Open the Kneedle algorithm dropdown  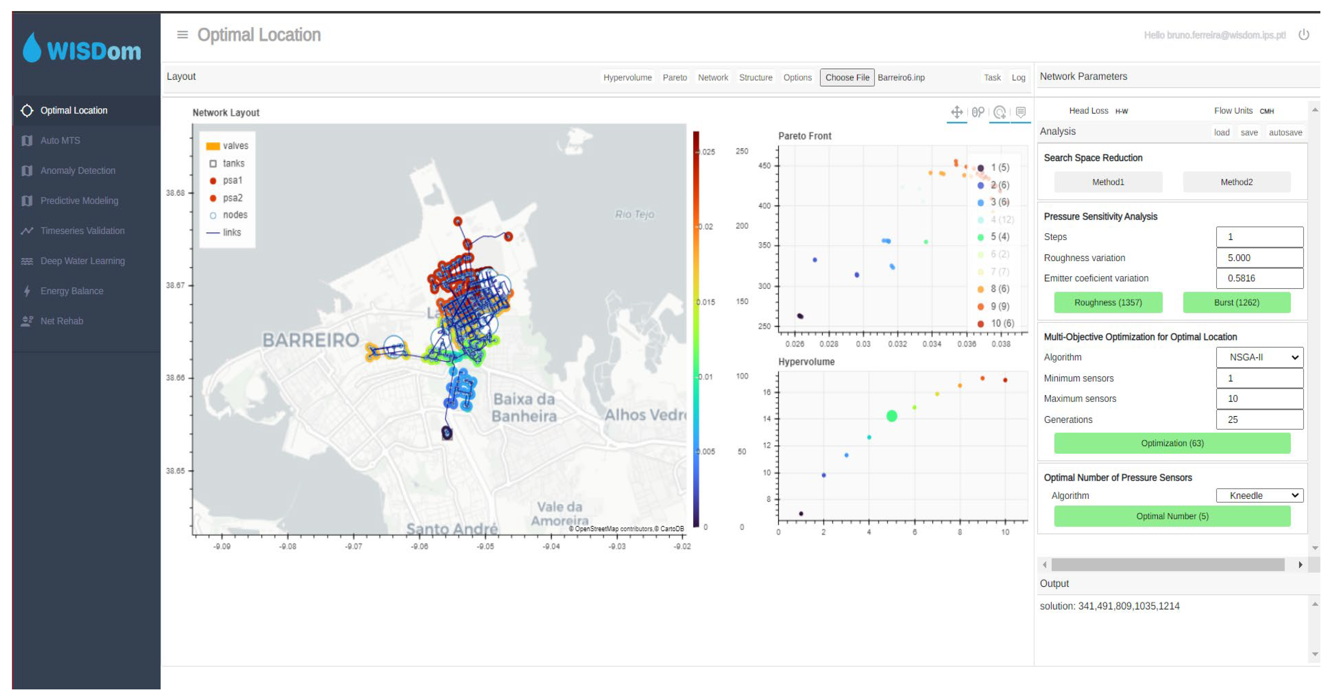(x=1259, y=496)
